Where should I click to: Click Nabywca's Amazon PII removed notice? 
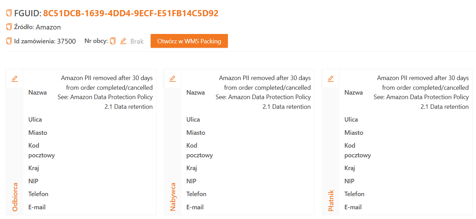264,92
